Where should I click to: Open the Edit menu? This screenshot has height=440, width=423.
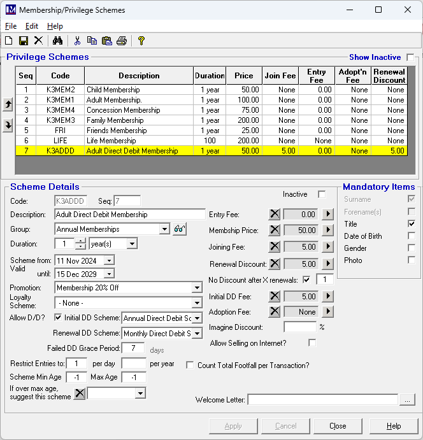point(32,26)
